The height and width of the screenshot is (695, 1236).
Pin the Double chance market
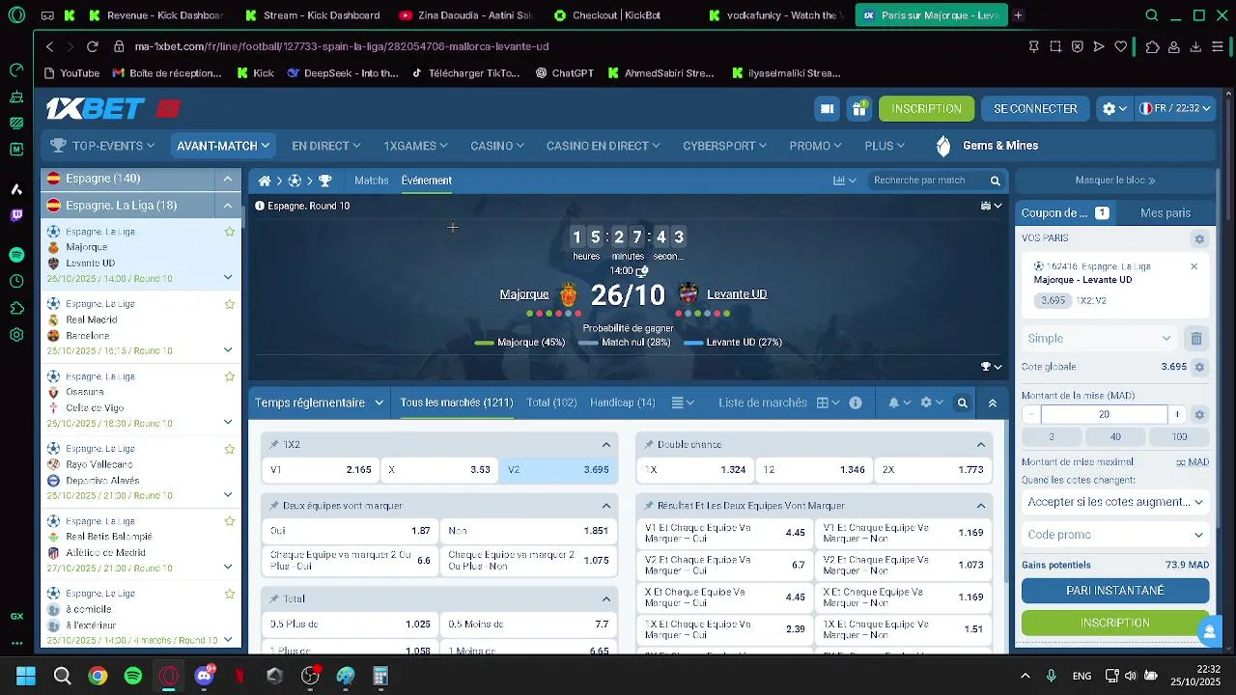pyautogui.click(x=648, y=445)
